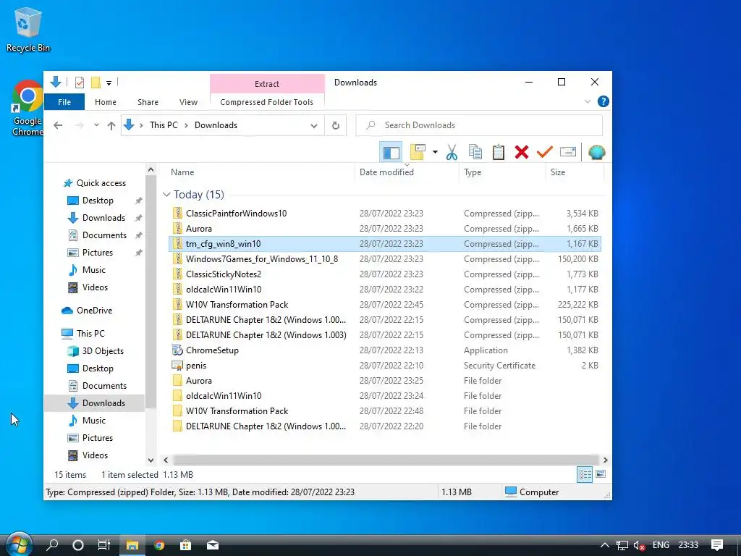The height and width of the screenshot is (556, 741).
Task: Click the right arrow of horizontal scrollbar
Action: click(605, 460)
